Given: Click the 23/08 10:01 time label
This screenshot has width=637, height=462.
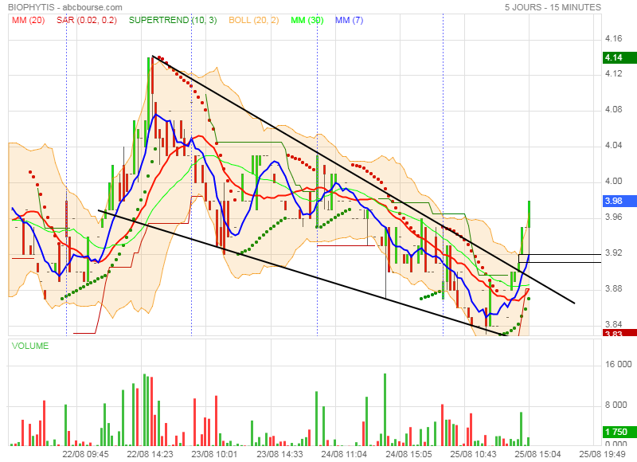Looking at the screenshot, I should click(214, 454).
